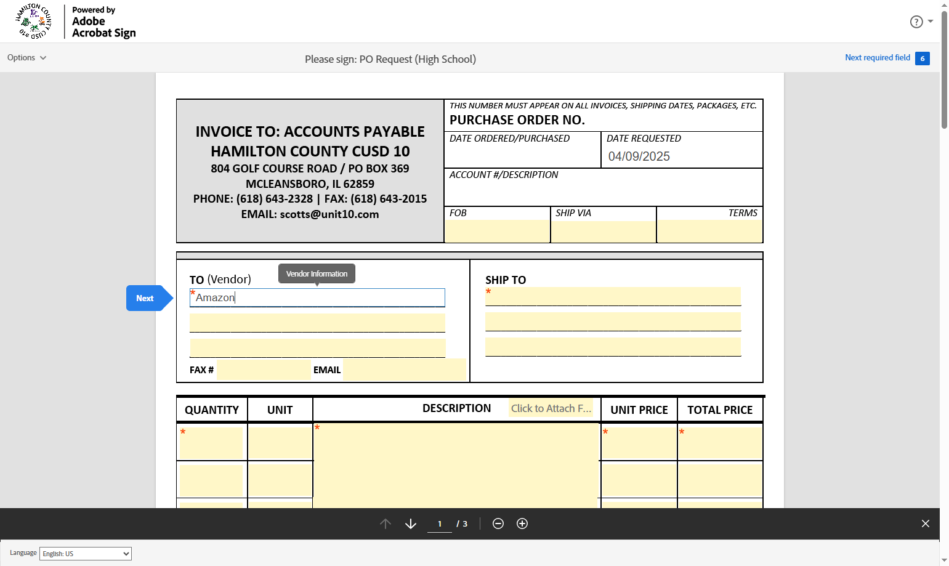The width and height of the screenshot is (949, 566).
Task: Open the help question mark menu
Action: point(921,22)
